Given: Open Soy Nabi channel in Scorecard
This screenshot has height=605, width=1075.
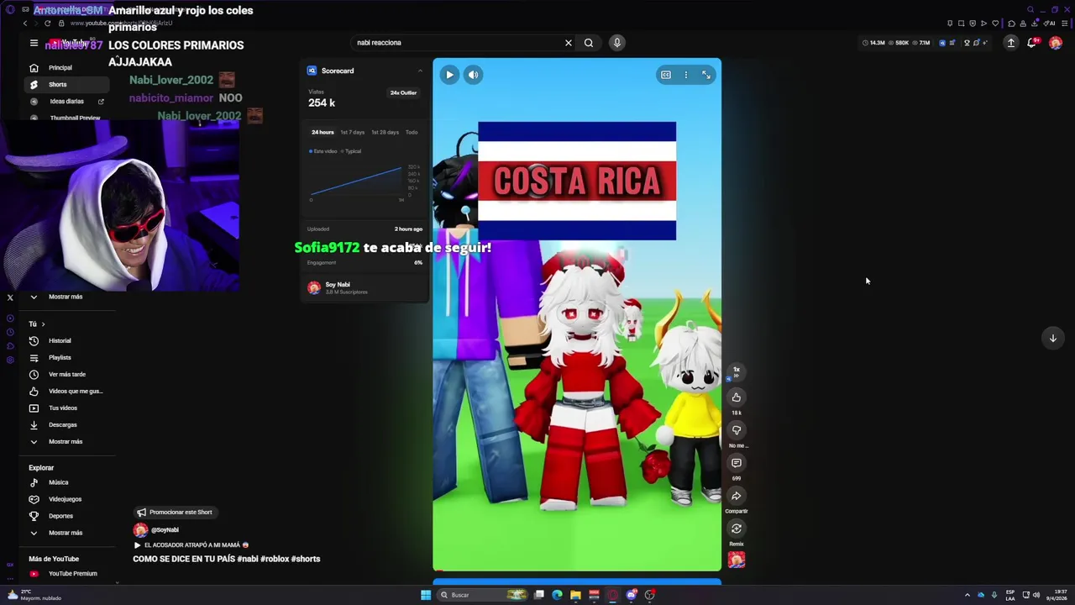Looking at the screenshot, I should click(x=338, y=287).
